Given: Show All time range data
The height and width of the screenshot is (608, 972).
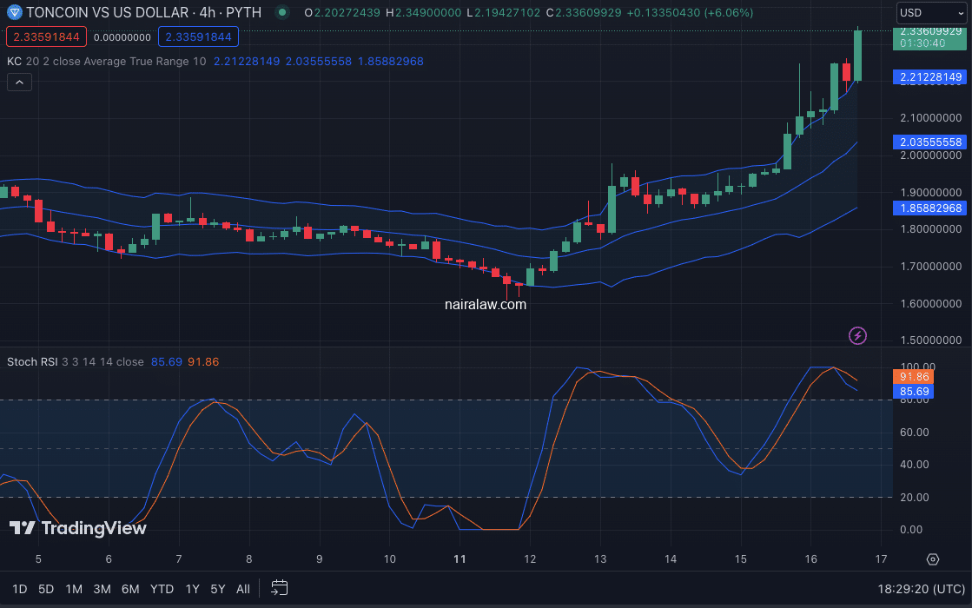Looking at the screenshot, I should tap(243, 589).
